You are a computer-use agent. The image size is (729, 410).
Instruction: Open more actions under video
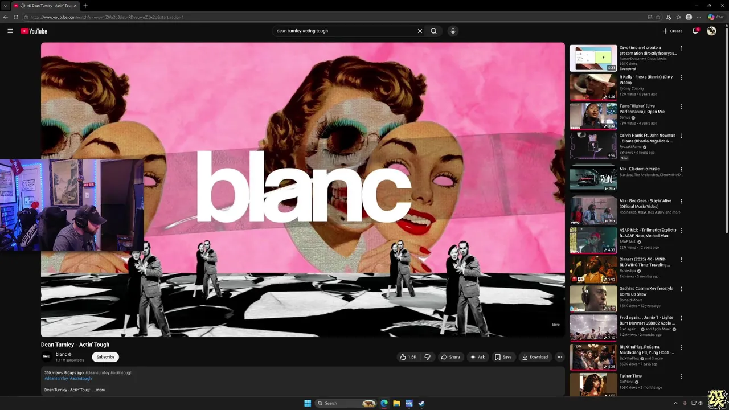(x=559, y=357)
